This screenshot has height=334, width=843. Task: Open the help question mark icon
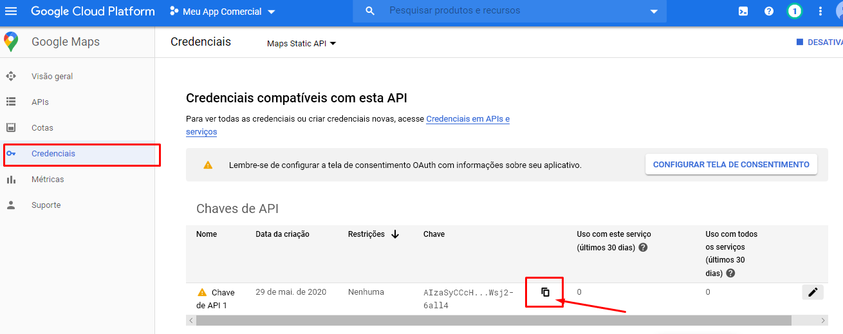click(x=768, y=11)
